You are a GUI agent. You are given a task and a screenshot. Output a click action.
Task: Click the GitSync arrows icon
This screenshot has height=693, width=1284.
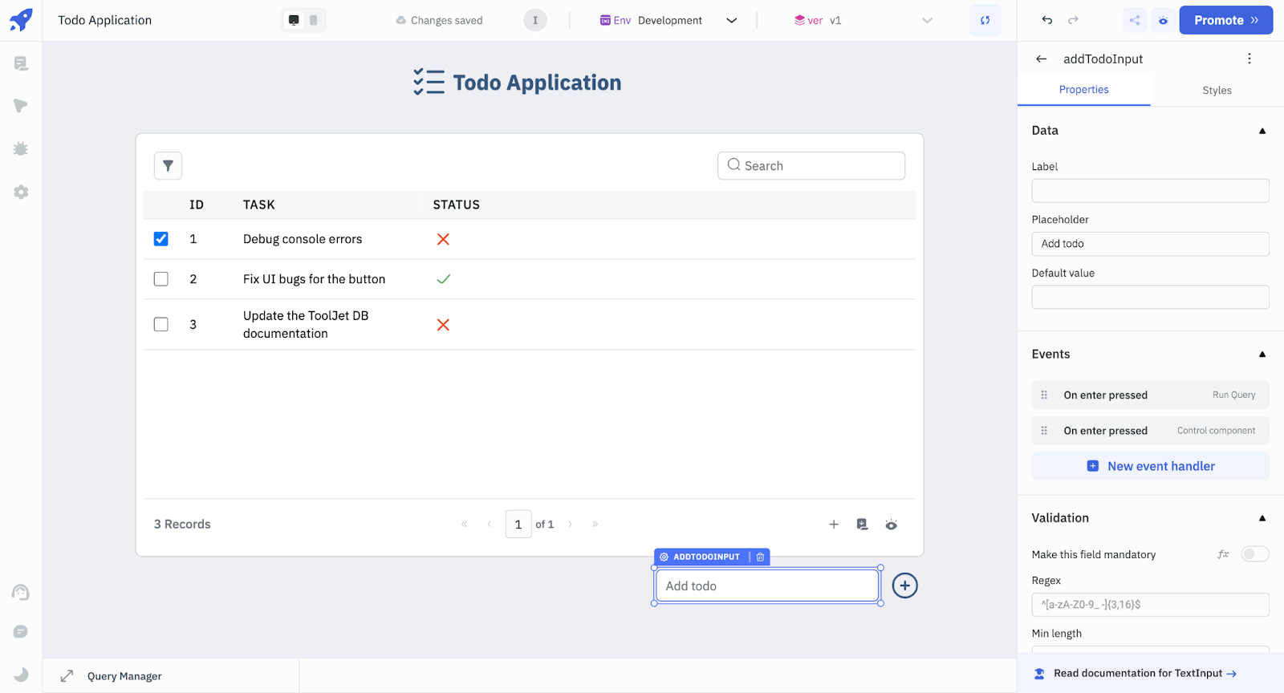[x=985, y=20]
